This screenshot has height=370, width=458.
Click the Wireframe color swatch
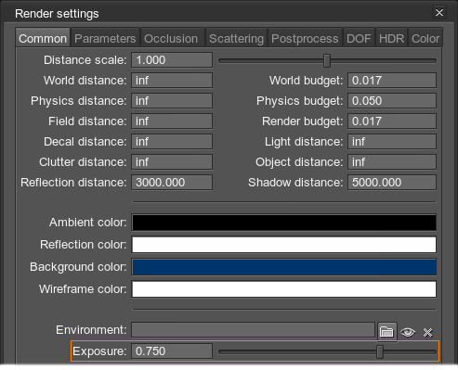tap(284, 289)
